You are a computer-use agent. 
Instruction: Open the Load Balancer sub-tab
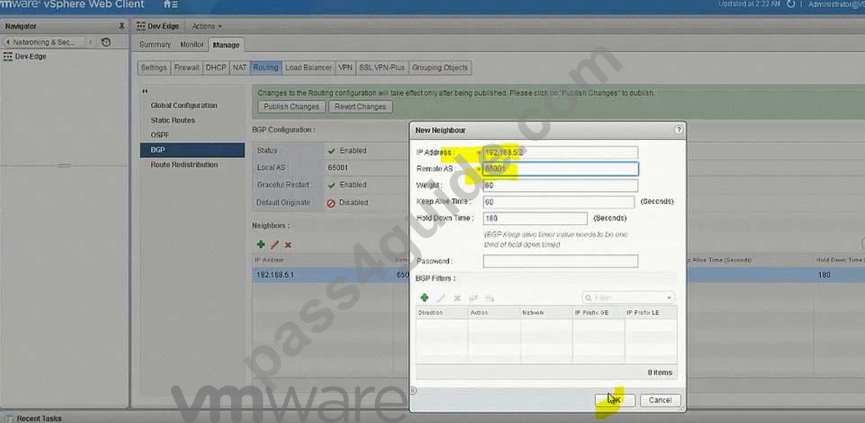pos(309,68)
